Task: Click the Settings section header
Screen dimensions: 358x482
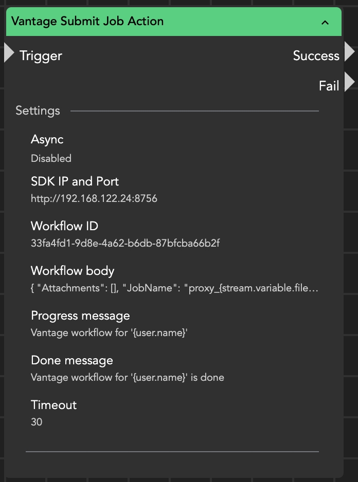Action: [38, 110]
